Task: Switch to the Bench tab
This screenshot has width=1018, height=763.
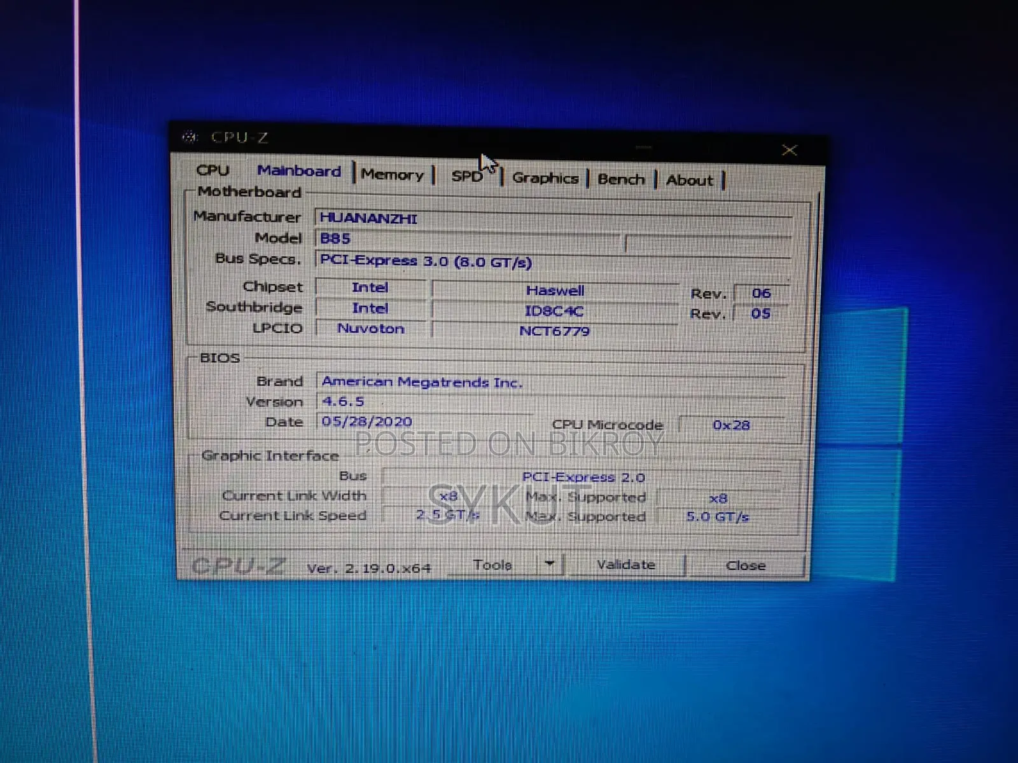Action: coord(621,179)
